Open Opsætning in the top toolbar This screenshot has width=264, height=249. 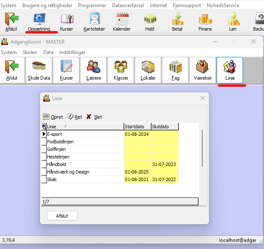pos(39,22)
